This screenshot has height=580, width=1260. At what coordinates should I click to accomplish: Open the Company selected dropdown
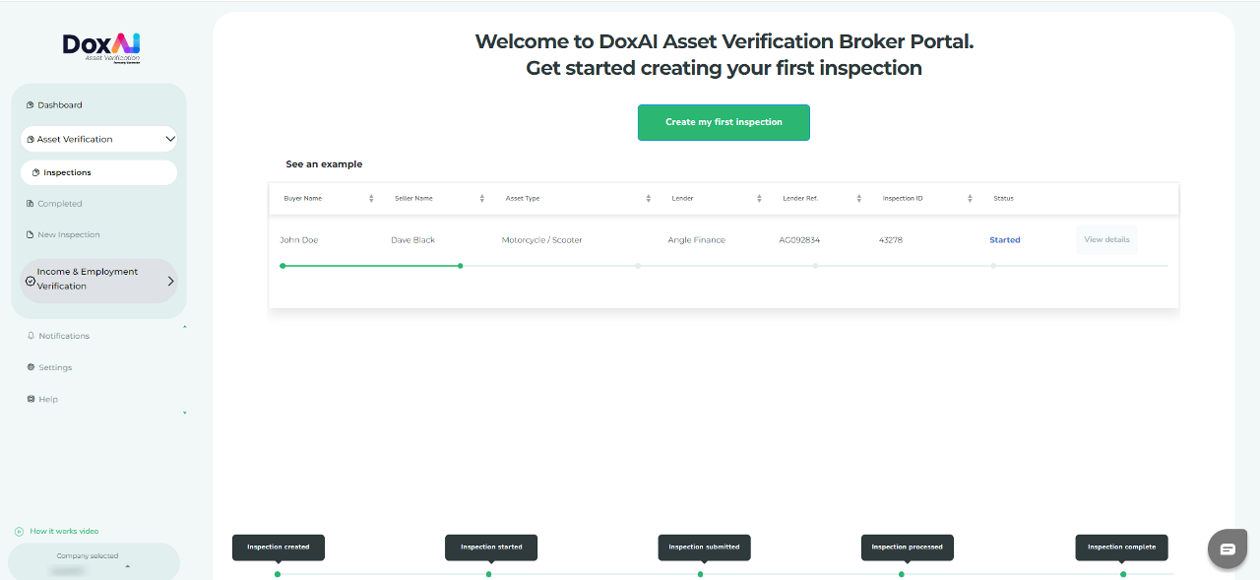127,566
